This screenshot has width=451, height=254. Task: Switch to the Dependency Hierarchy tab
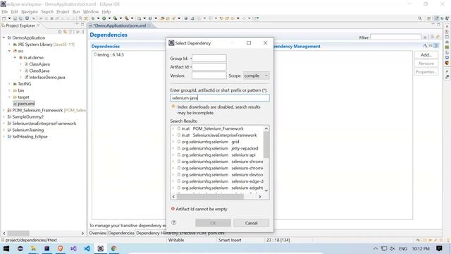tap(157, 233)
